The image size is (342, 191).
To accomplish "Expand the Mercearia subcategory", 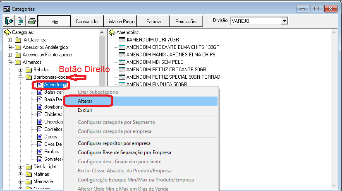I will coord(20,181).
